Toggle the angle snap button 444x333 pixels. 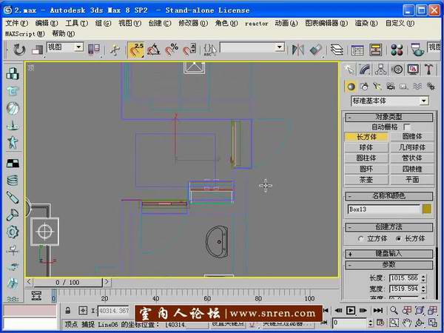[154, 50]
